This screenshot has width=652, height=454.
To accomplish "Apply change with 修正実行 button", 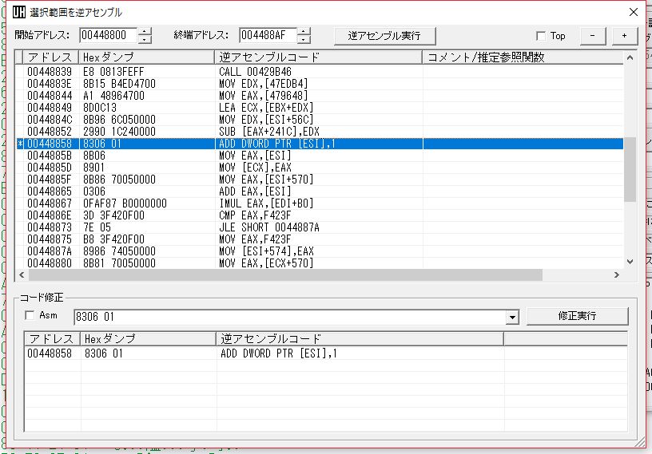I will (577, 316).
